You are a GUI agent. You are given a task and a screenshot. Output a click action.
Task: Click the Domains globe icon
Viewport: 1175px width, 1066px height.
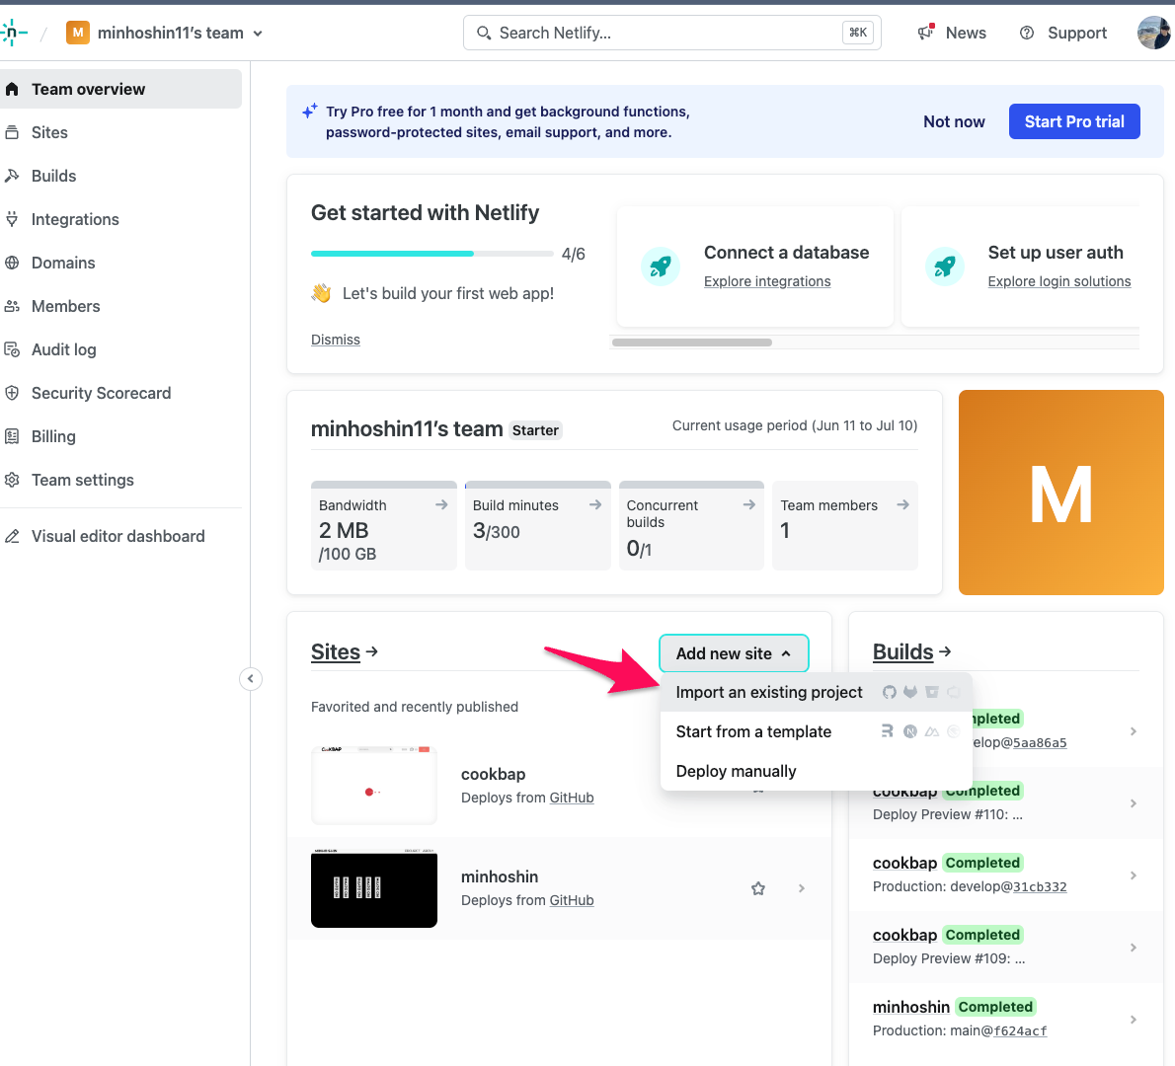[12, 263]
